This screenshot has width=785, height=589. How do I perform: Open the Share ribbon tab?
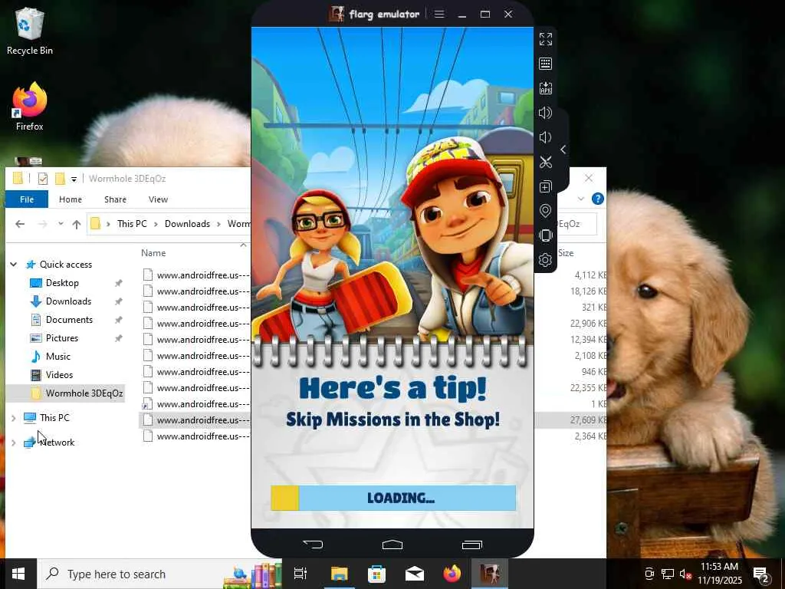coord(115,199)
